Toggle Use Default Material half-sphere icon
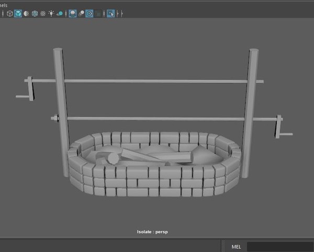Screen dimensions: 314x252 [x=26, y=13]
